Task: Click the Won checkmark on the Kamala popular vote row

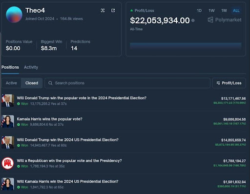Action: [19, 125]
